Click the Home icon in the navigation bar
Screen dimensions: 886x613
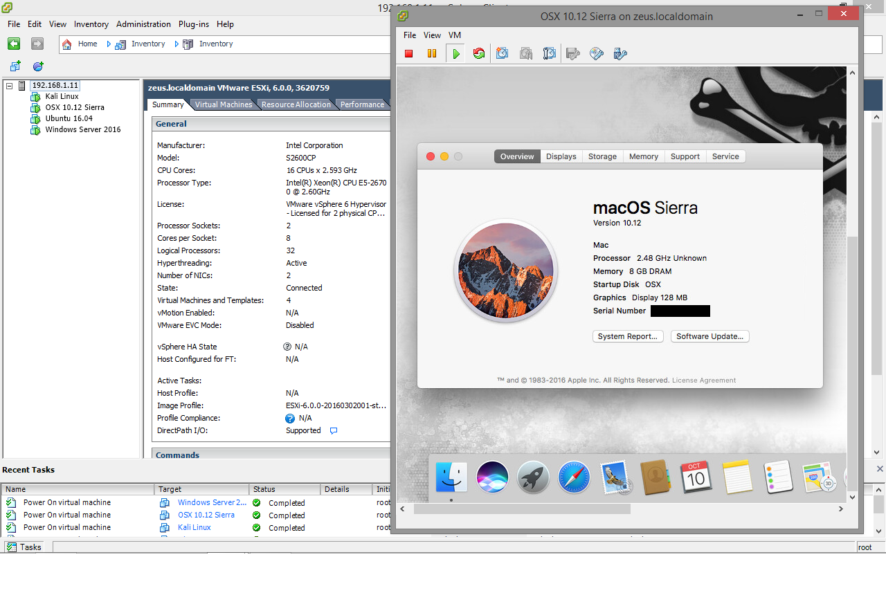click(x=67, y=44)
